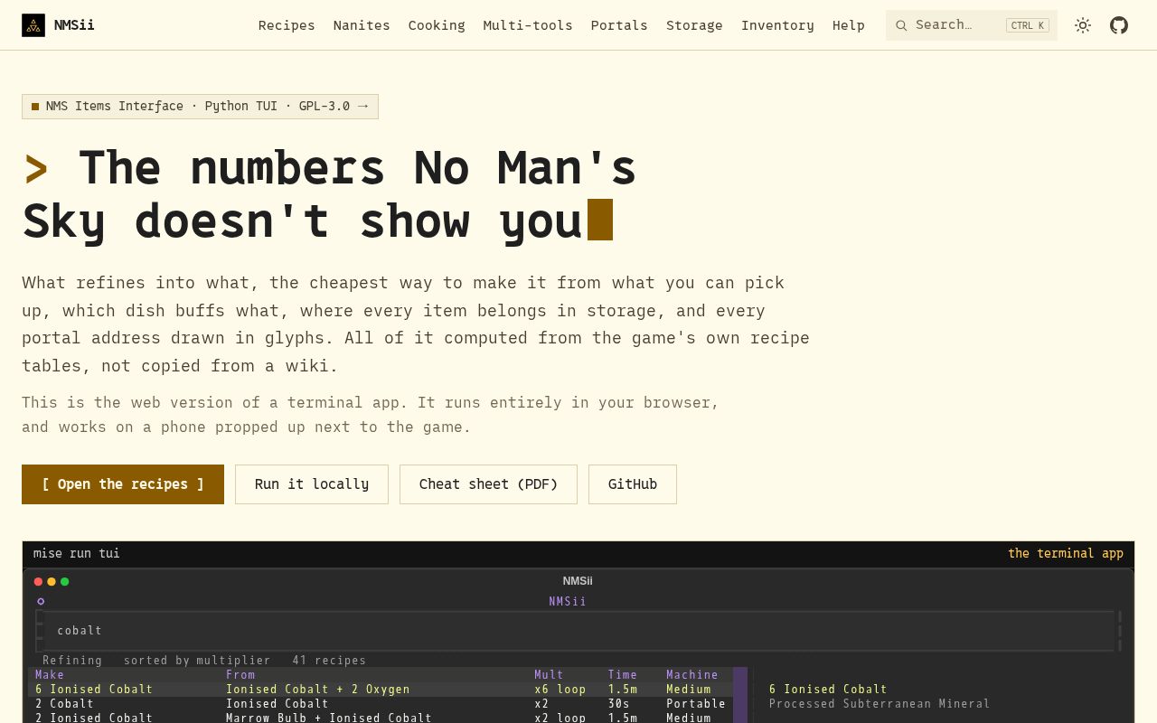
Task: Open the Cheat sheet (PDF)
Action: point(488,484)
